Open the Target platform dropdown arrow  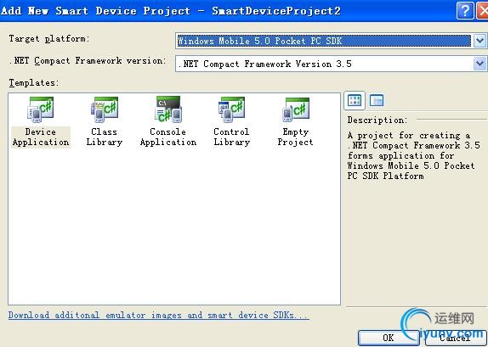click(479, 41)
